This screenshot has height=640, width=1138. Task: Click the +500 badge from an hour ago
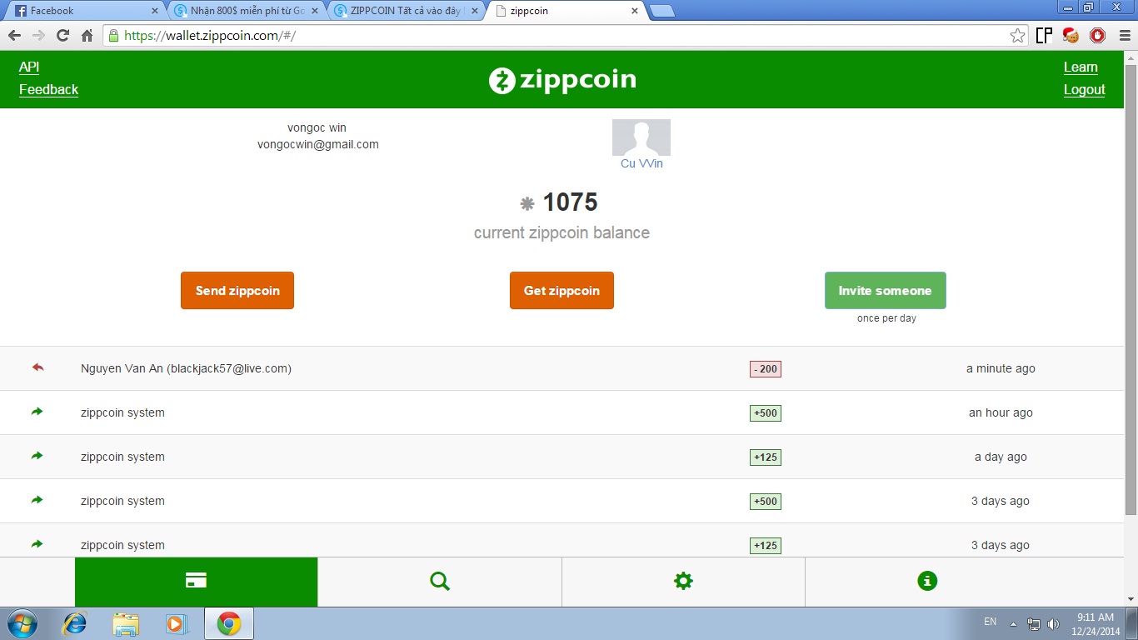[766, 412]
